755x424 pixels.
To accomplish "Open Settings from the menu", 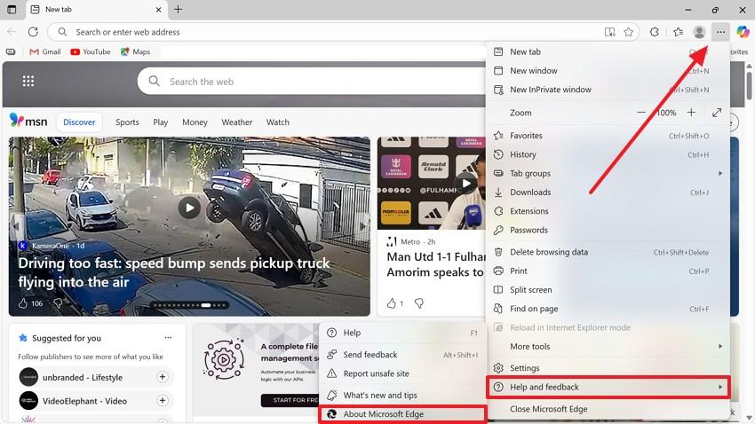I will click(608, 368).
